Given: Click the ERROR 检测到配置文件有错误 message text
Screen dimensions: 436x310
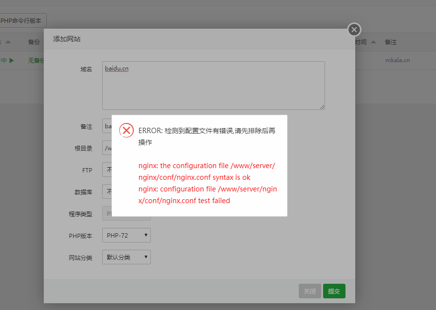Looking at the screenshot, I should pyautogui.click(x=207, y=137).
